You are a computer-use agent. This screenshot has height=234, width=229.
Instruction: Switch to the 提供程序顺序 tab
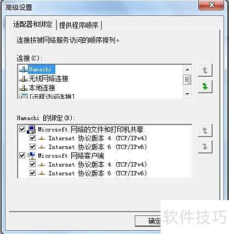pos(79,25)
